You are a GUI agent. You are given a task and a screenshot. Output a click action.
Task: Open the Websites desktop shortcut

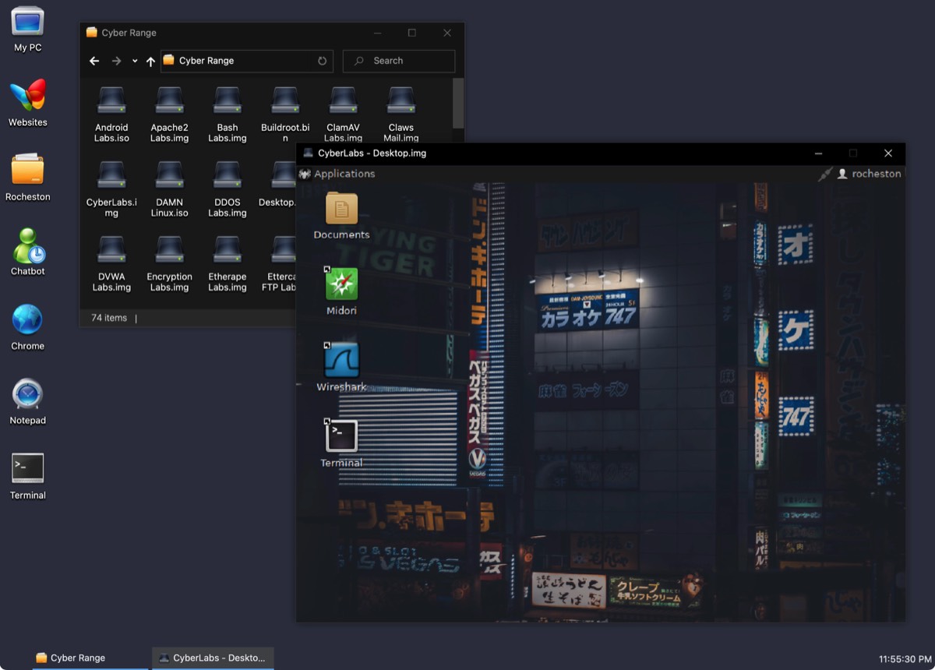(28, 97)
